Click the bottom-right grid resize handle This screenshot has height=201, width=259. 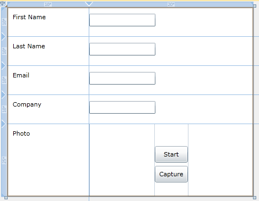(255, 198)
